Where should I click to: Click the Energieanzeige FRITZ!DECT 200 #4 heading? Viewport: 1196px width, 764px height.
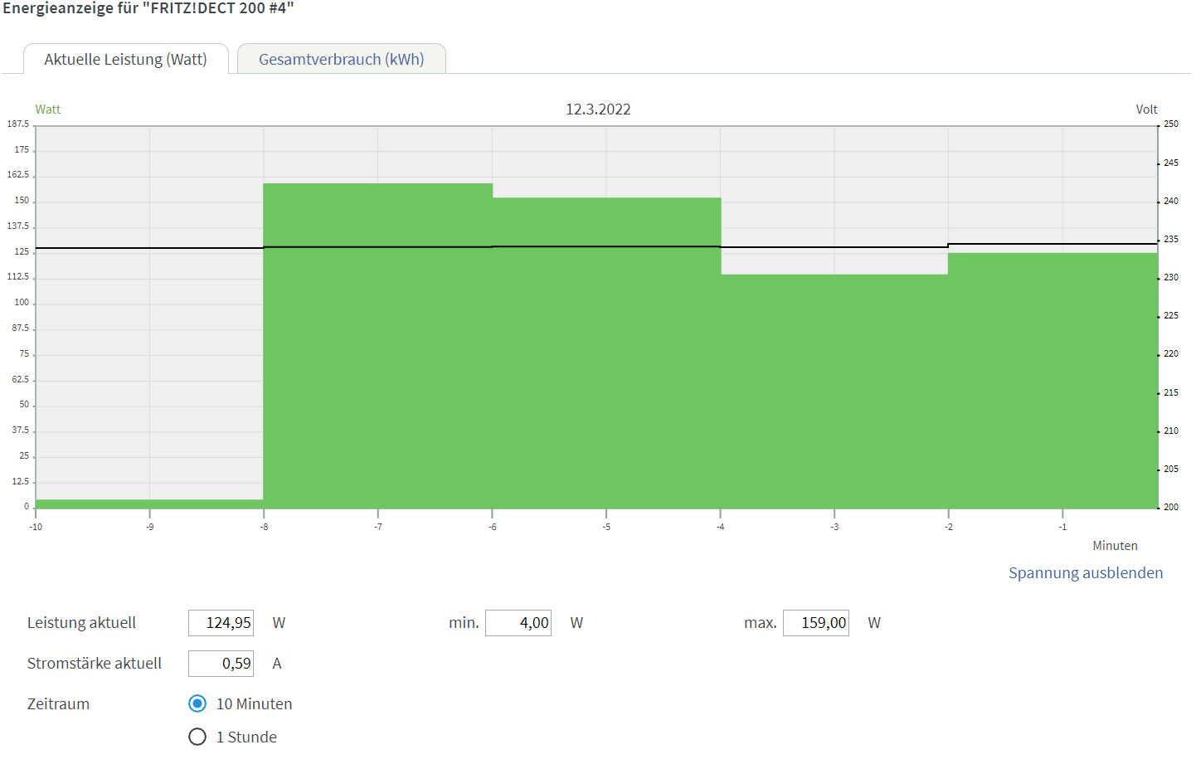coord(148,8)
